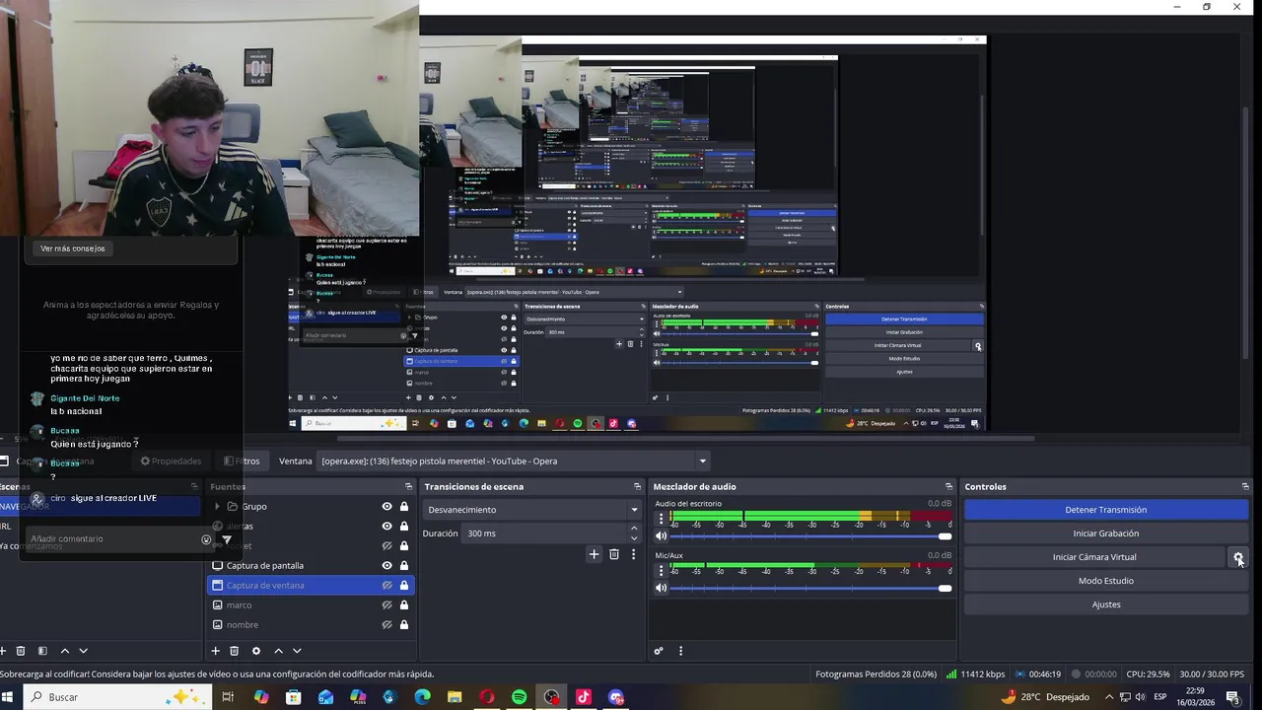The image size is (1262, 710).
Task: Open the Desvanecimiento transition dropdown
Action: click(x=533, y=510)
